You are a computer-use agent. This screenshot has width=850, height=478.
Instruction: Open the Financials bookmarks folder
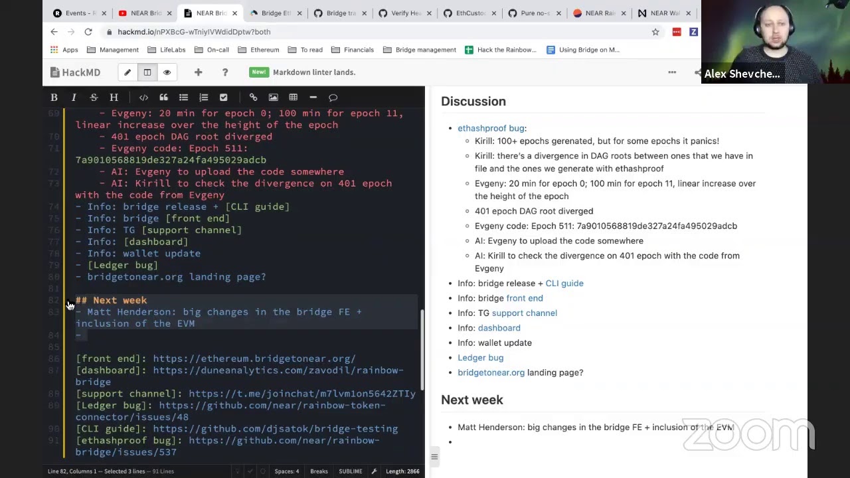pyautogui.click(x=353, y=50)
